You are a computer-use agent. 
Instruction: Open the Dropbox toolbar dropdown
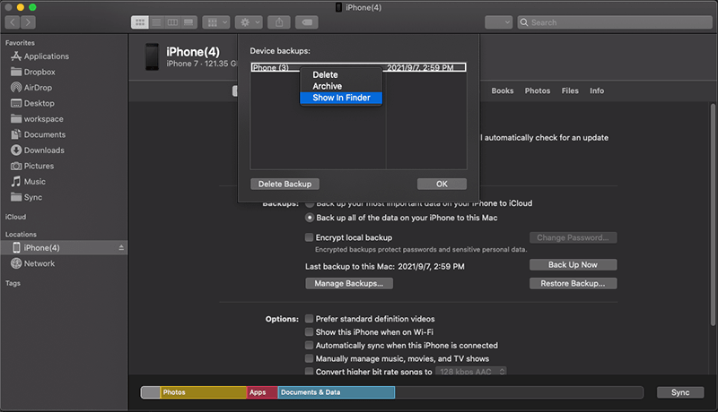coord(498,22)
